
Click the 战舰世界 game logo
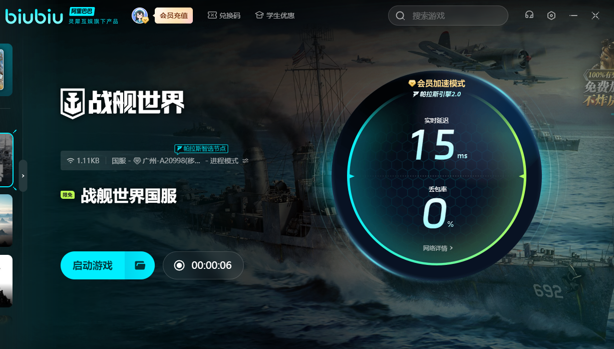[x=123, y=103]
